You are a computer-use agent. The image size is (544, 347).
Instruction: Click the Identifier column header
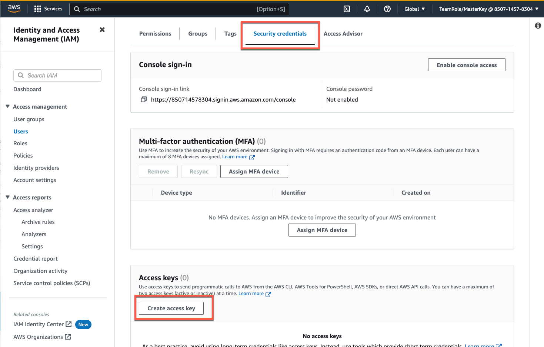click(x=293, y=192)
